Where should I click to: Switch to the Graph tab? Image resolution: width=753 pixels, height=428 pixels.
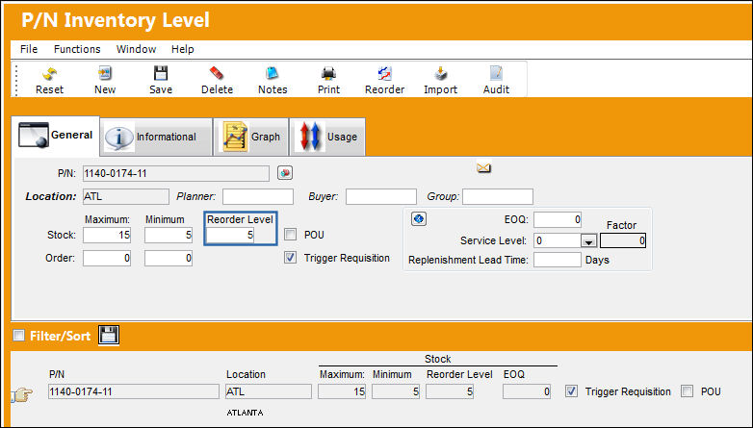point(251,137)
